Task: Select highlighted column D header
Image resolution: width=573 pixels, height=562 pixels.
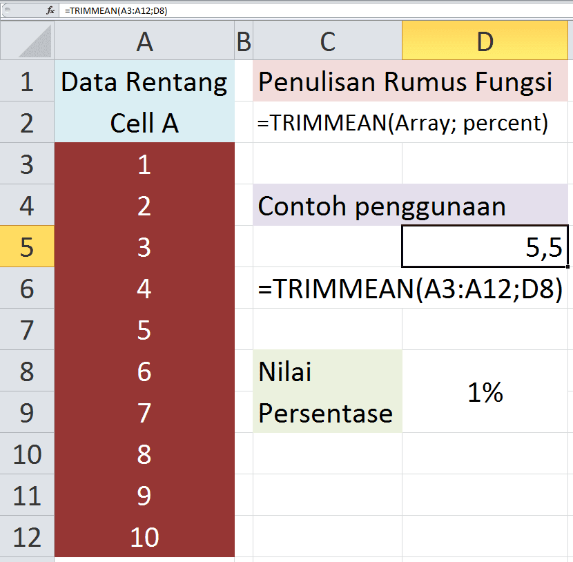Action: [x=485, y=41]
